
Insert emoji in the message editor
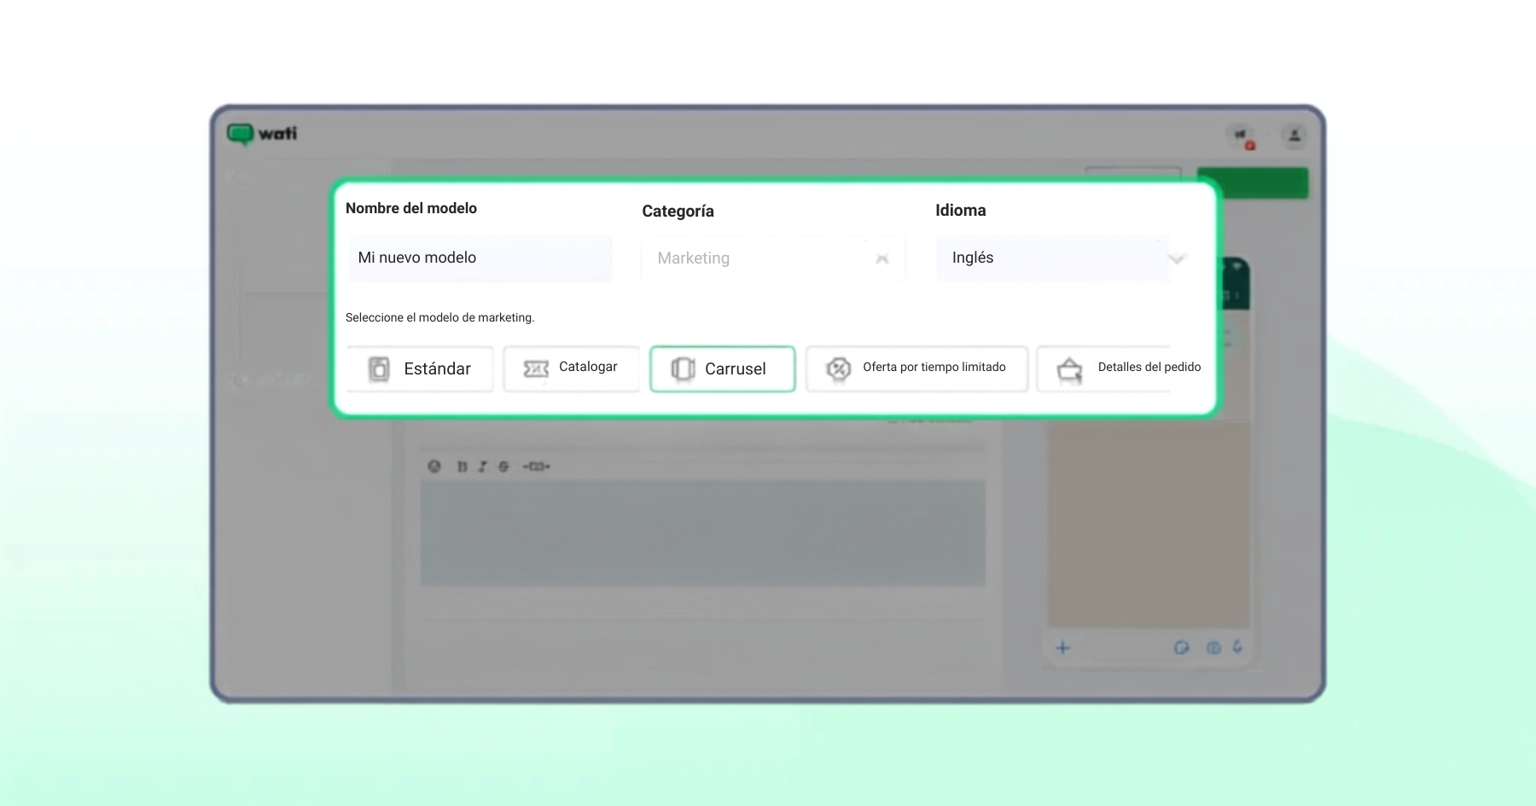pyautogui.click(x=434, y=467)
